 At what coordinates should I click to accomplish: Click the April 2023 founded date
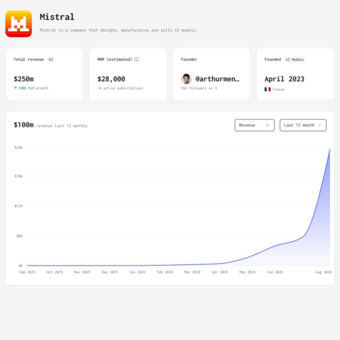(x=284, y=79)
